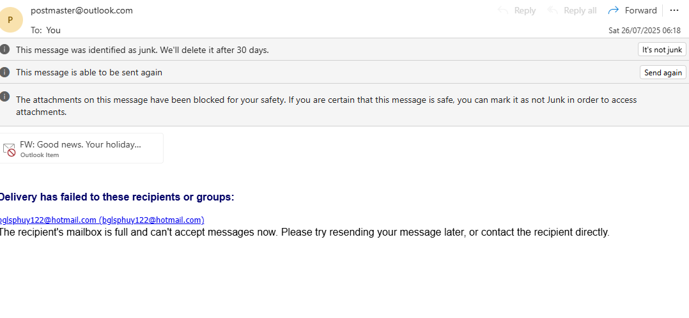Screen dimensions: 689x318
Task: Click the postmaster@outlook.com sender name
Action: coord(82,11)
